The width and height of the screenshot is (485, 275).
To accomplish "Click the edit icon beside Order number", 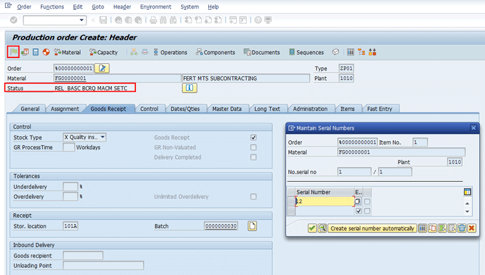I will [x=102, y=68].
